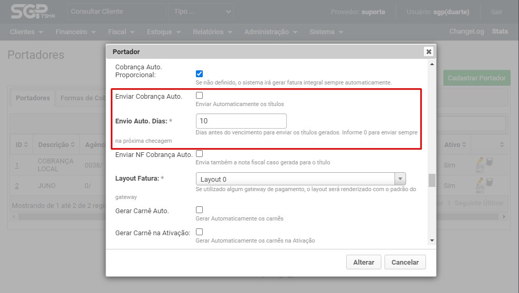Image resolution: width=519 pixels, height=293 pixels.
Task: Expand the Tipo selector in the header
Action: tap(201, 12)
